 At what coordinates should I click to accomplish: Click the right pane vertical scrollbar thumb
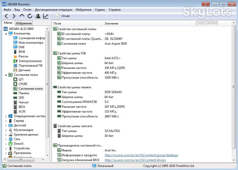[234, 87]
